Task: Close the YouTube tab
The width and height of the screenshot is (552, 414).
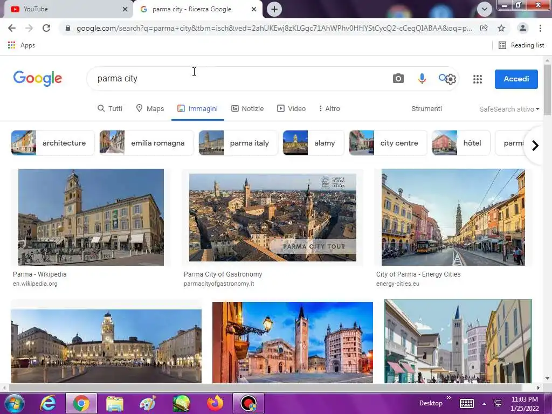Action: pos(125,9)
